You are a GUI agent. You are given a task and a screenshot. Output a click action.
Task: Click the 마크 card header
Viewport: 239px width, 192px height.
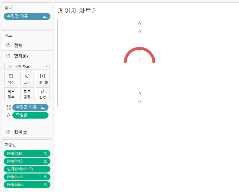[x=8, y=35]
